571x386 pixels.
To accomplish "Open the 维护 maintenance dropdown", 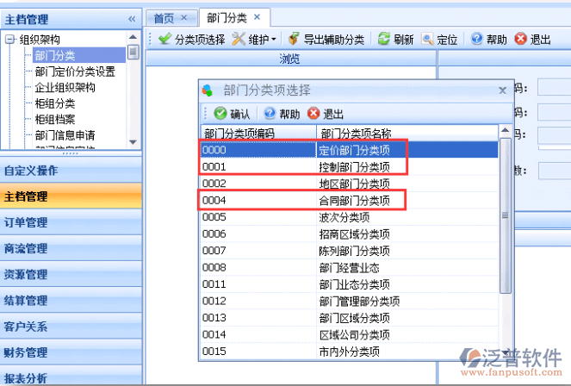I will 255,40.
